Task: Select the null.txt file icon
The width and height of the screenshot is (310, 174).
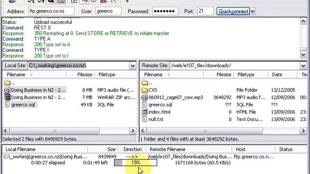Action: tap(144, 119)
